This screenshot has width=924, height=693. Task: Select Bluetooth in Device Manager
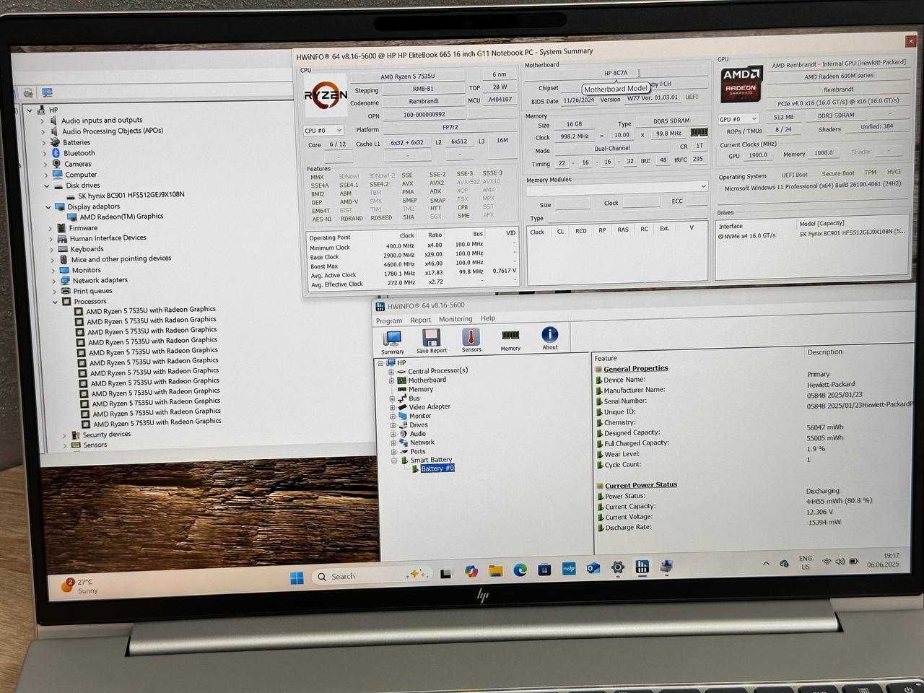click(79, 153)
